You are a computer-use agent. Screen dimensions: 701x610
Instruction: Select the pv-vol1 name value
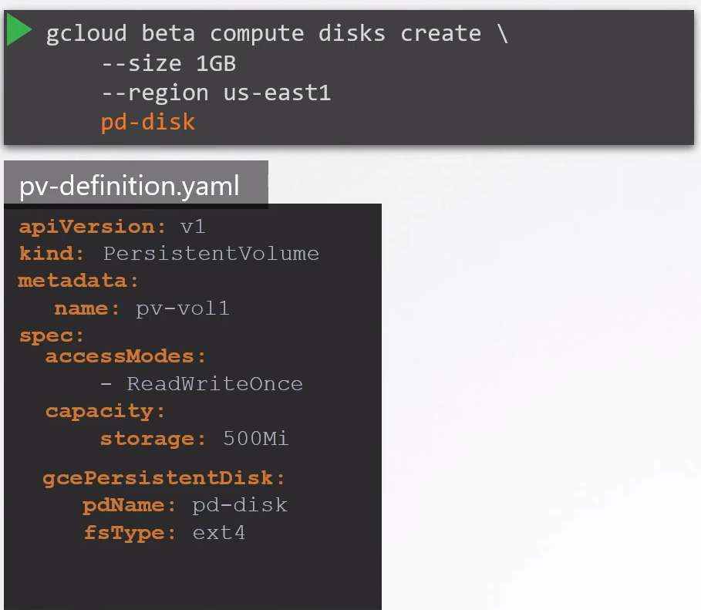click(183, 309)
